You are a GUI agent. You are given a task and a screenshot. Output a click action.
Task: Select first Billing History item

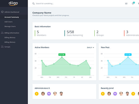click(10, 38)
